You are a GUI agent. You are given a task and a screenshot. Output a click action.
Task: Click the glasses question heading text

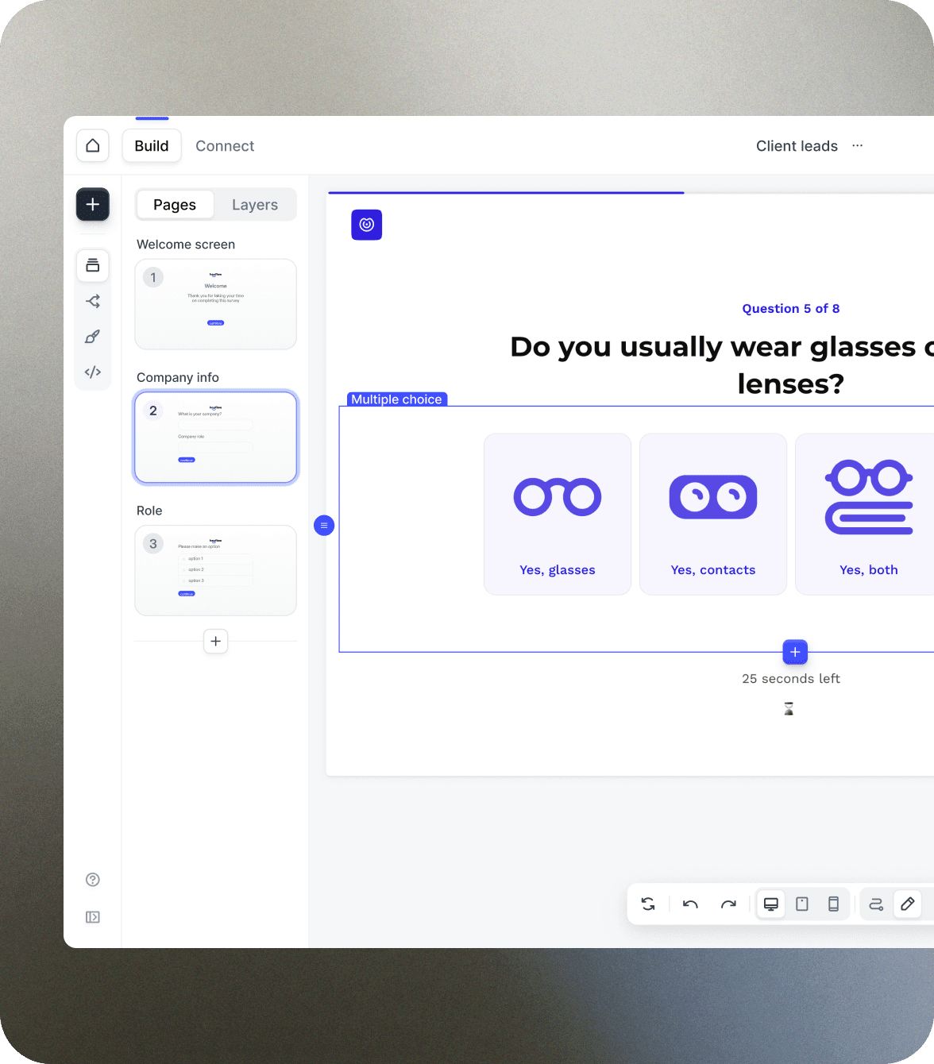coord(721,365)
